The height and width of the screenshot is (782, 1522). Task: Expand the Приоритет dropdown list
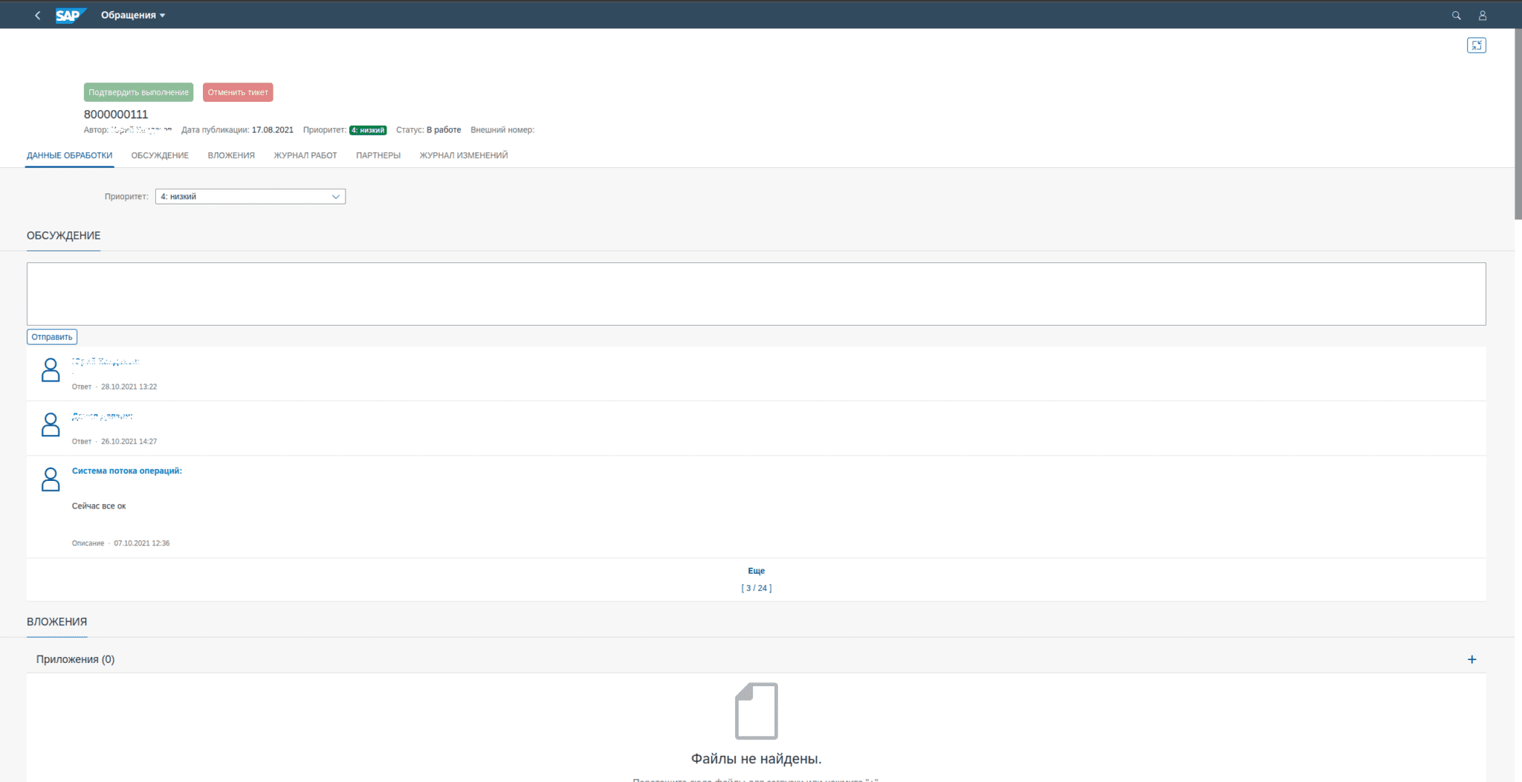coord(335,197)
